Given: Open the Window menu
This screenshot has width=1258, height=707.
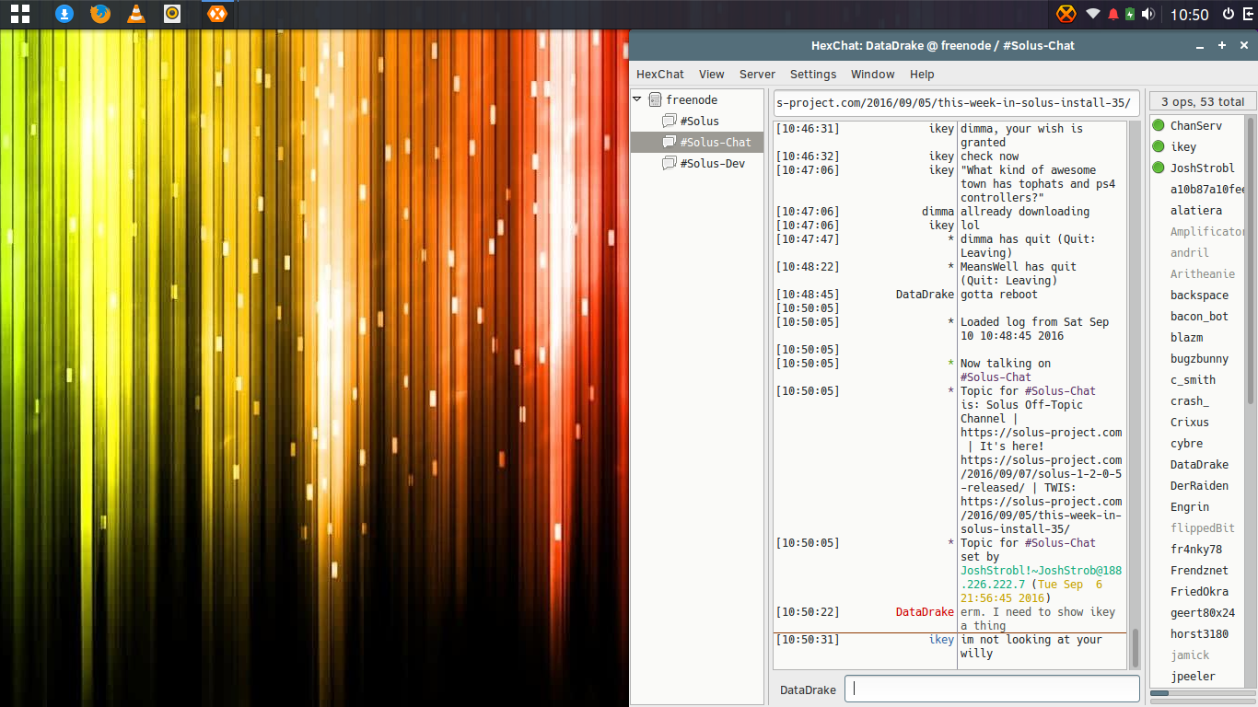Looking at the screenshot, I should tap(872, 74).
